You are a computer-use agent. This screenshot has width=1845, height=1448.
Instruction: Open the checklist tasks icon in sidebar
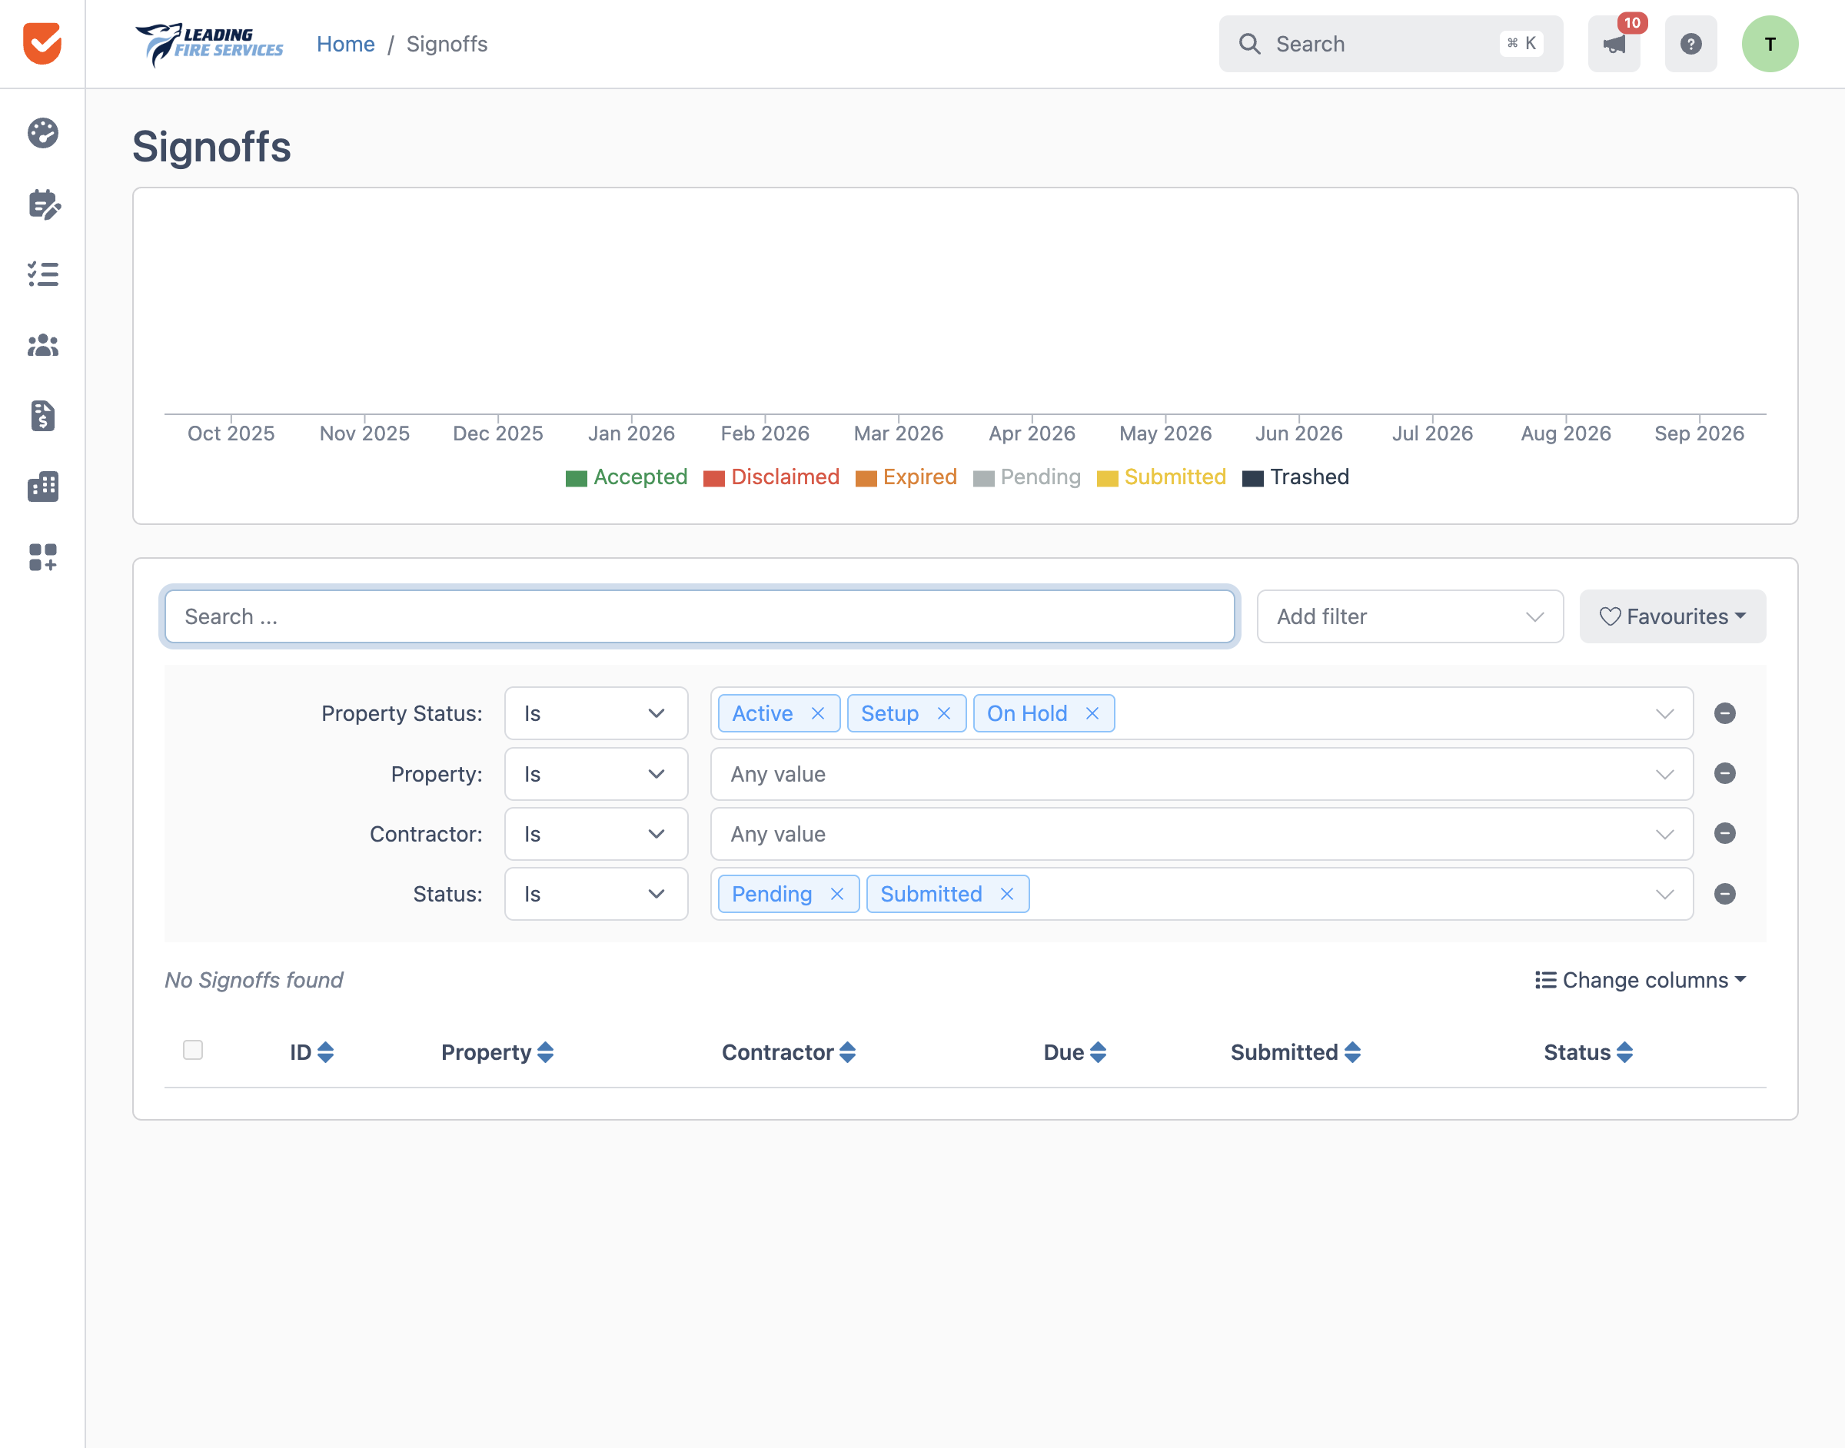tap(42, 274)
